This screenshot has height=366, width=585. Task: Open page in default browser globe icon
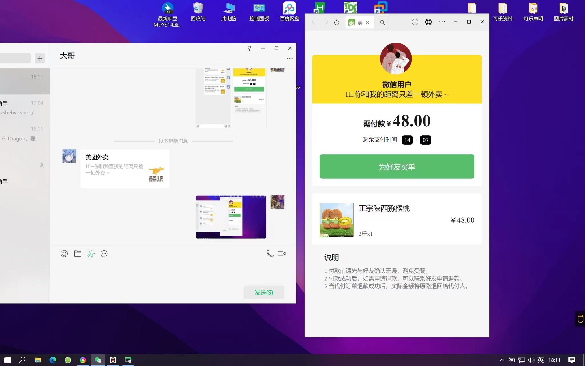pos(428,22)
